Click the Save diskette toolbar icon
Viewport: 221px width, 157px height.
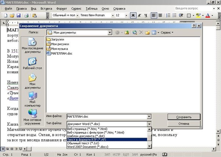coord(18,15)
